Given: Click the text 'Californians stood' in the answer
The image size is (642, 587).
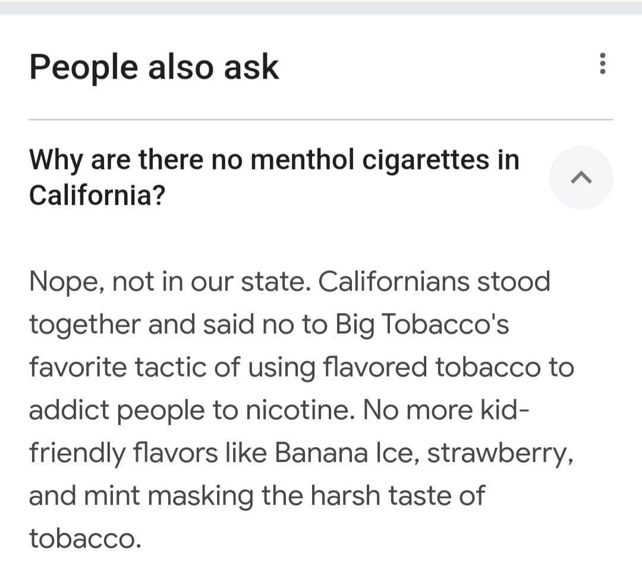Looking at the screenshot, I should (x=435, y=282).
